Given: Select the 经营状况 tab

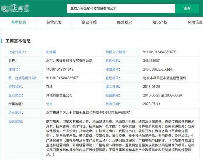Looking at the screenshot, I should 125,22.
